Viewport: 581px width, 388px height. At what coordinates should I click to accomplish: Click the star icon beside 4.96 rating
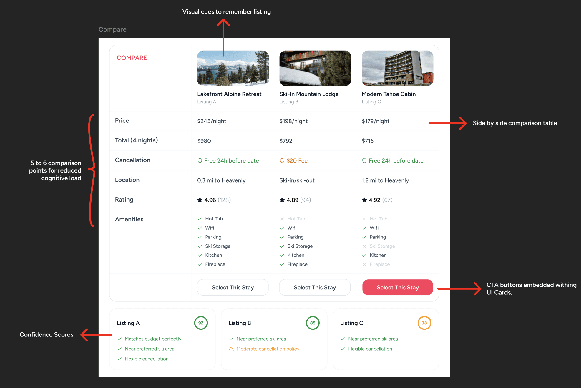coord(200,200)
